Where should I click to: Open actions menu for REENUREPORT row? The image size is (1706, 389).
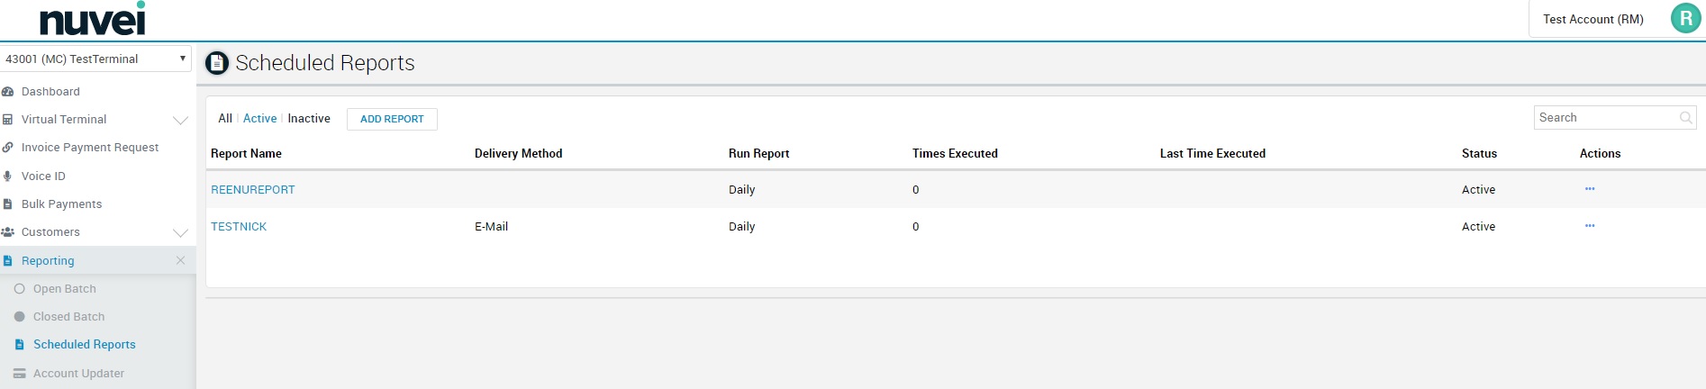[1590, 189]
